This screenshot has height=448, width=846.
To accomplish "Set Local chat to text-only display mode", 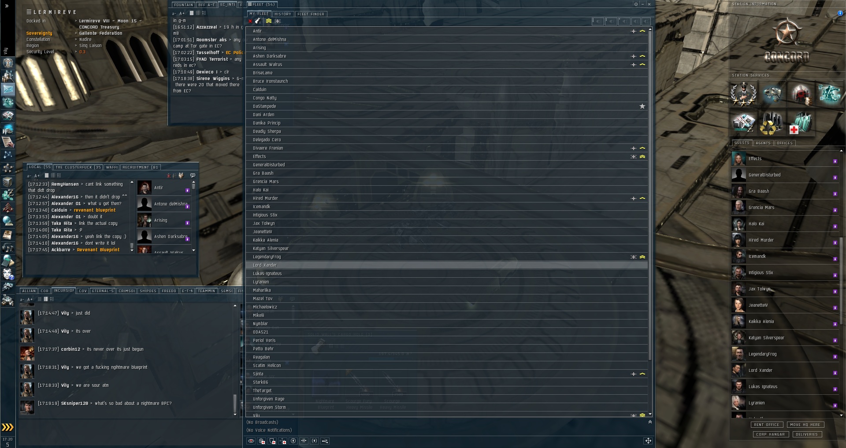I will (47, 176).
